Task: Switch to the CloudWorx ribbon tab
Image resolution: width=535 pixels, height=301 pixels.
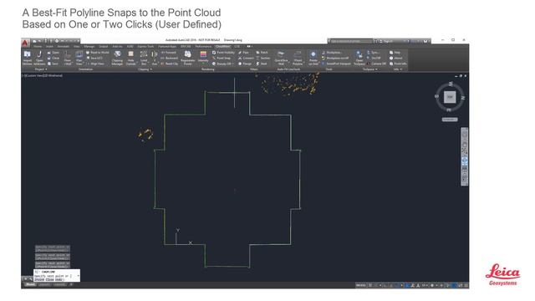Action: point(223,47)
